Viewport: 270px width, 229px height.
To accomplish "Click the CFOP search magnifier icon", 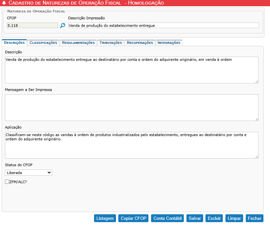I will (x=63, y=25).
